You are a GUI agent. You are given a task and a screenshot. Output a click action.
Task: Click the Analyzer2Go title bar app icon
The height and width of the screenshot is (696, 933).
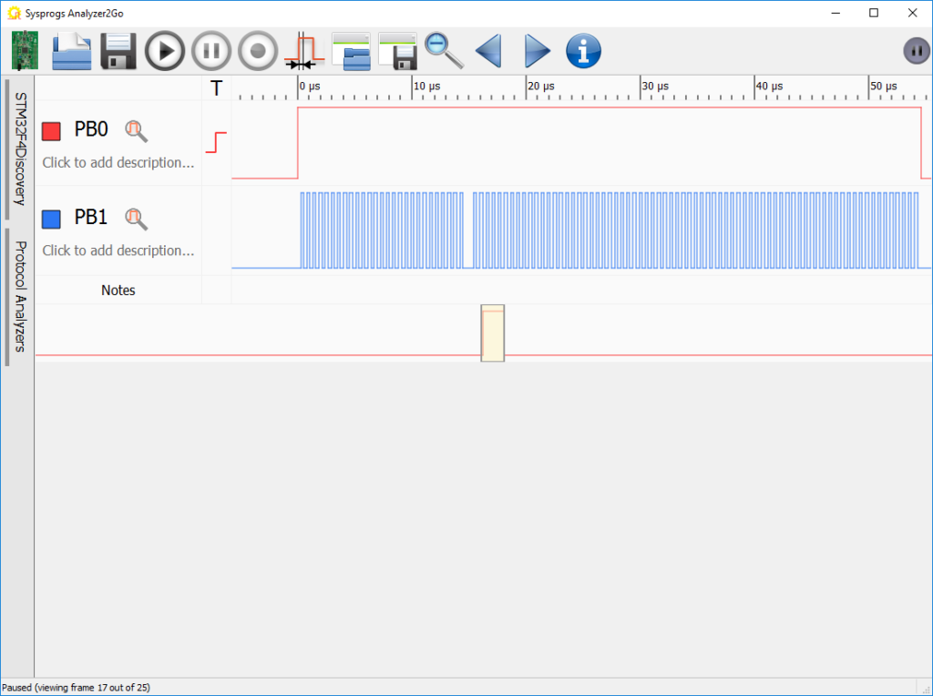(14, 13)
